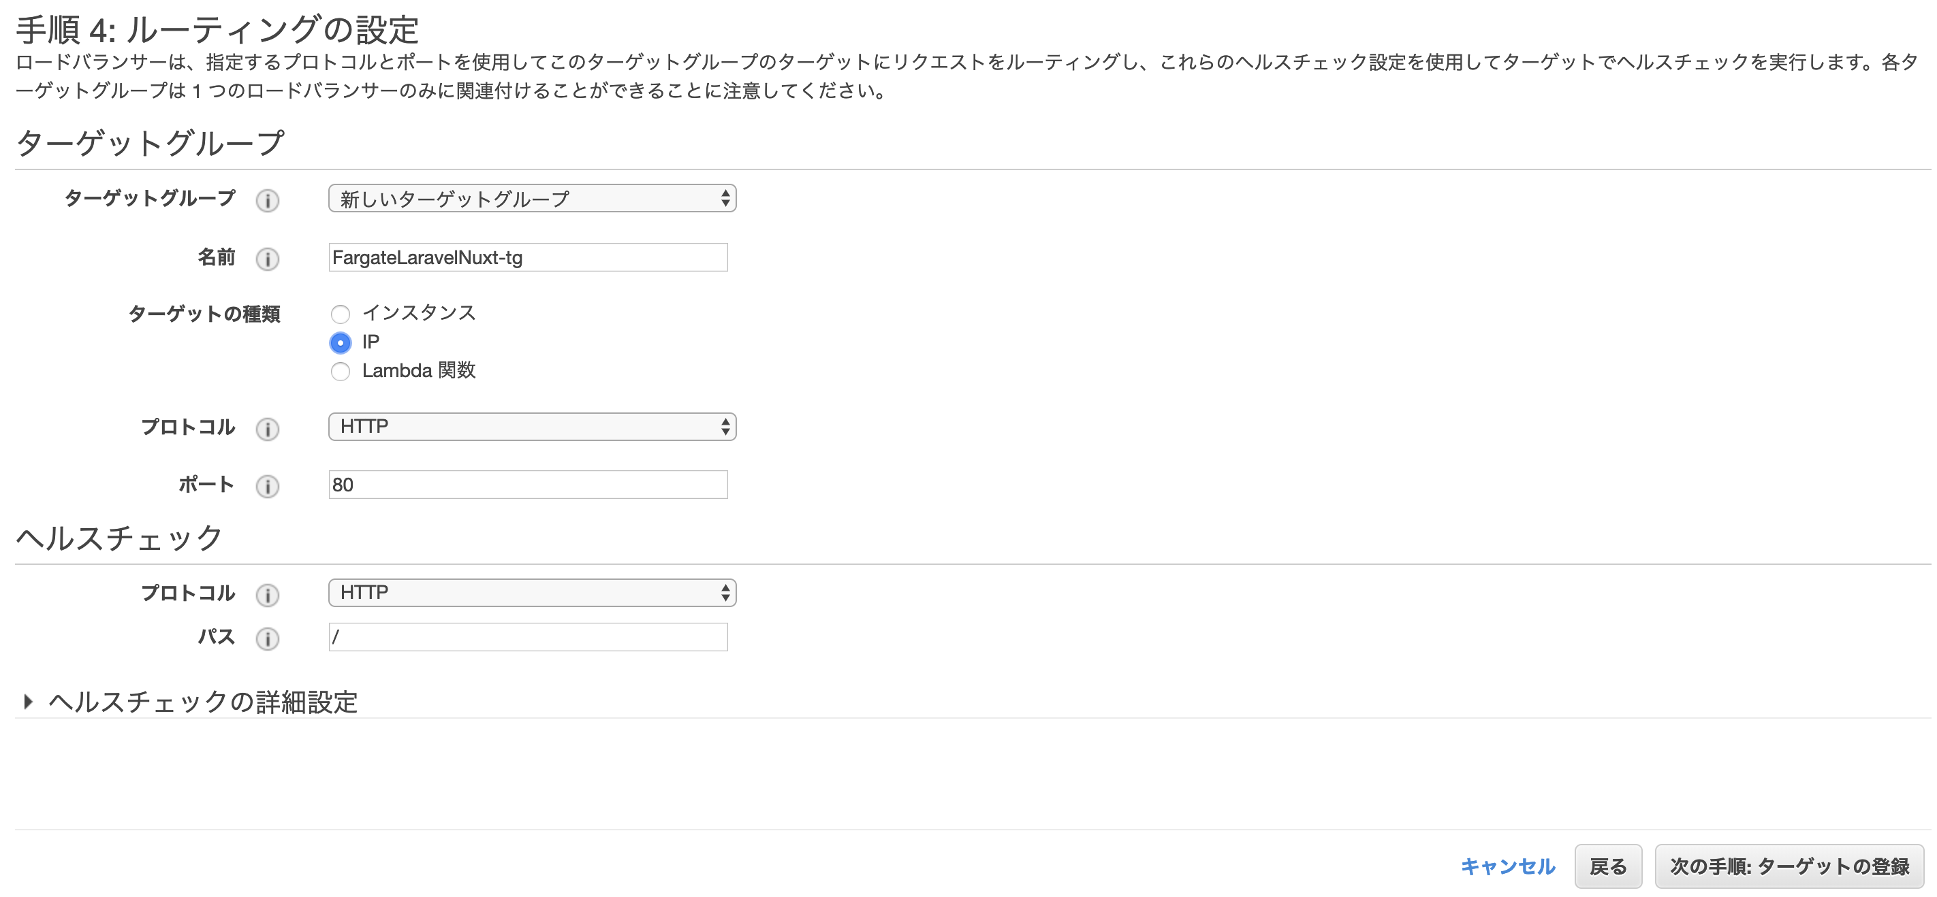1937x897 pixels.
Task: Click the health check path input field
Action: (528, 637)
